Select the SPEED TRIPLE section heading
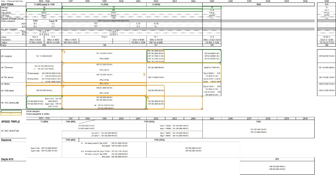Screen dimensions: 336x175 click(10, 122)
